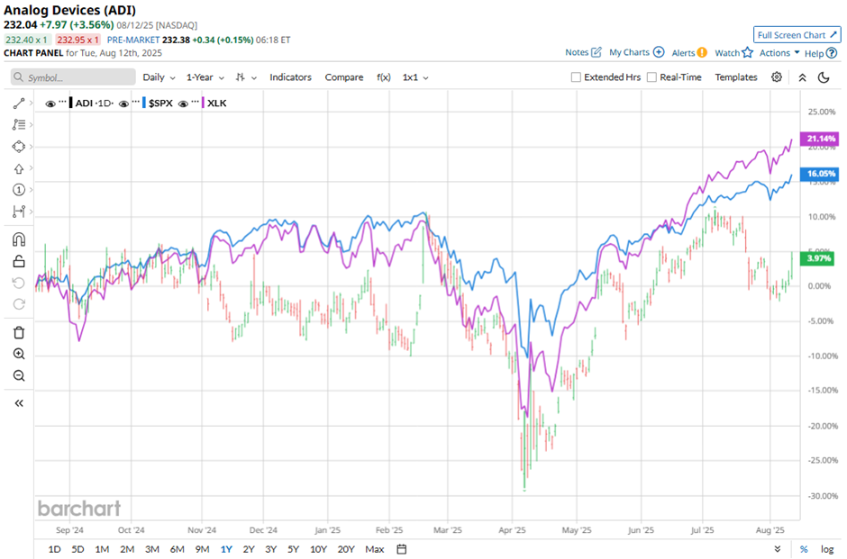Open the chart type bar-style dropdown
This screenshot has height=559, width=847.
(246, 77)
